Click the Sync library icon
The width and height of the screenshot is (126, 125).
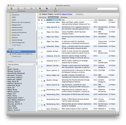pos(55,9)
